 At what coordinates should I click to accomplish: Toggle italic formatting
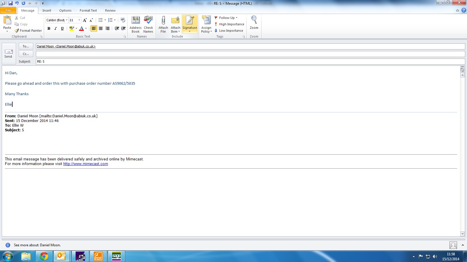point(55,29)
